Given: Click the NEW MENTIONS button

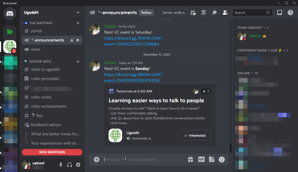Looking at the screenshot, I should pos(52,152).
